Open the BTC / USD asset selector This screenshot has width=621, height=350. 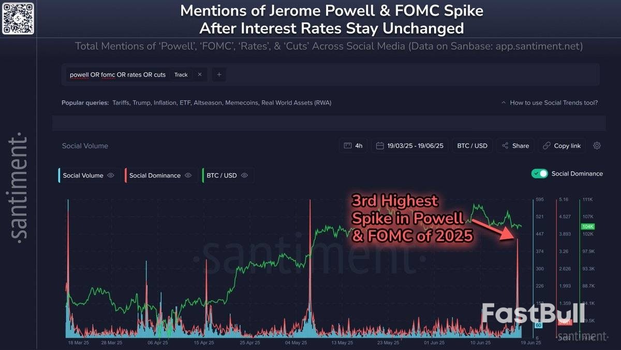472,146
